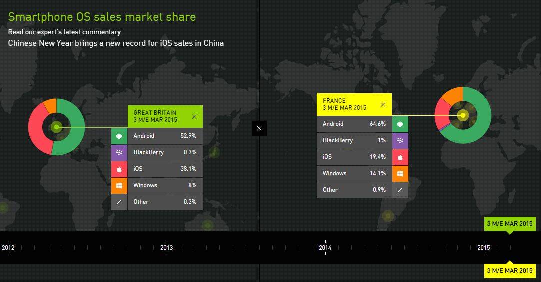
Task: Select 2012 on the timeline
Action: [x=8, y=247]
